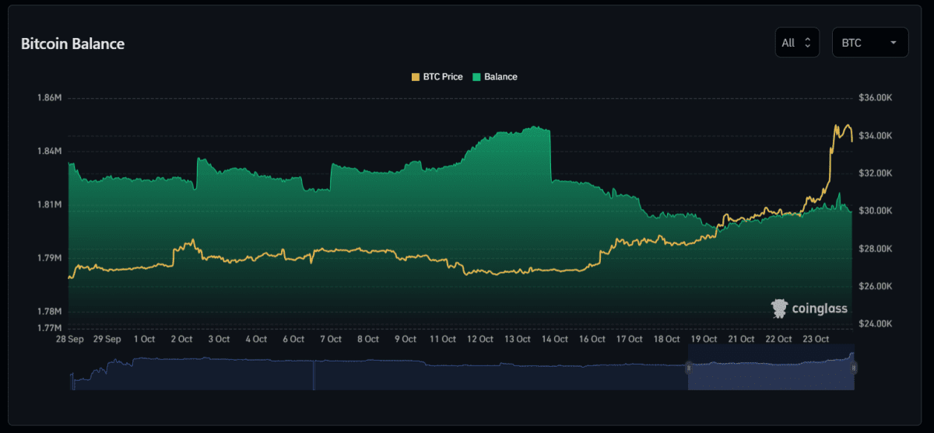Toggle the "BTC Price" legend label
934x433 pixels.
(x=442, y=77)
